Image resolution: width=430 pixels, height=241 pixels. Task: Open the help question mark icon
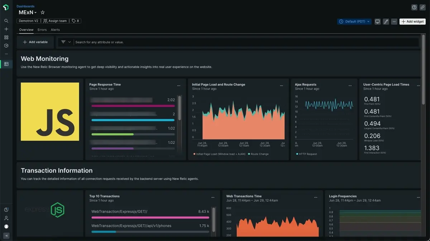point(414,8)
